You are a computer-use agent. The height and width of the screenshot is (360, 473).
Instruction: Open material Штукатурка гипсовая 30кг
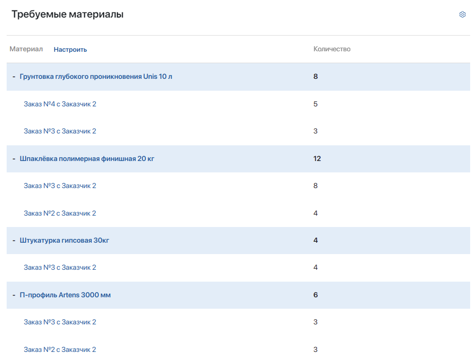click(x=65, y=240)
